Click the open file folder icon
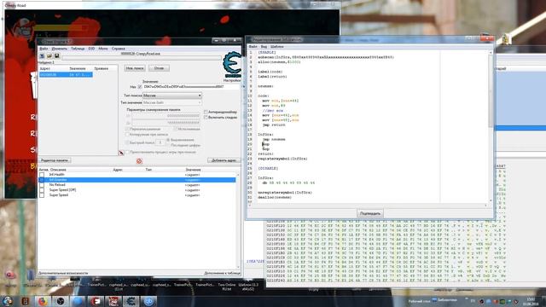Screen dimensions: 546x307 pos(49,56)
